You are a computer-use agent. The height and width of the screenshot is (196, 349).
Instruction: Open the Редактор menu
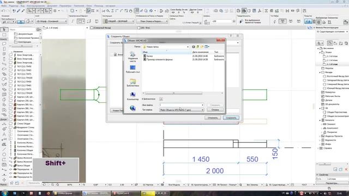pos(14,6)
